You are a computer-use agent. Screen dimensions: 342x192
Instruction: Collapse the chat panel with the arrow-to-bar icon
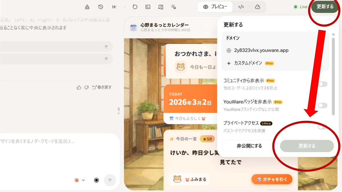[114, 7]
